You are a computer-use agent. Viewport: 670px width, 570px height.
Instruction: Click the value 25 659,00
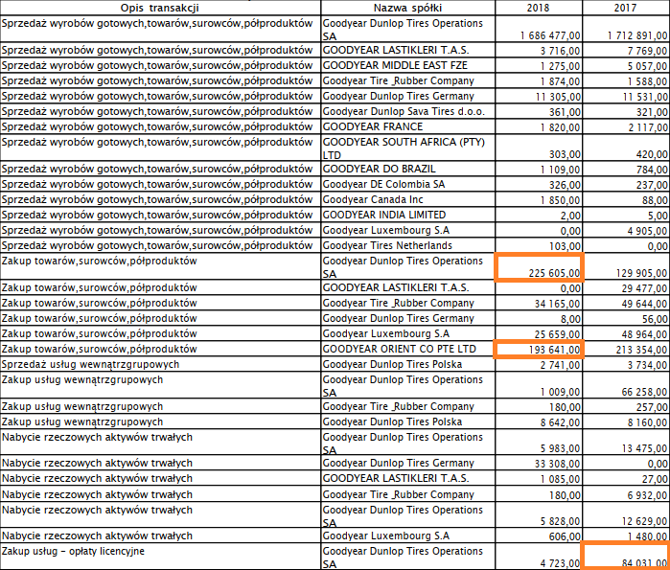point(558,334)
